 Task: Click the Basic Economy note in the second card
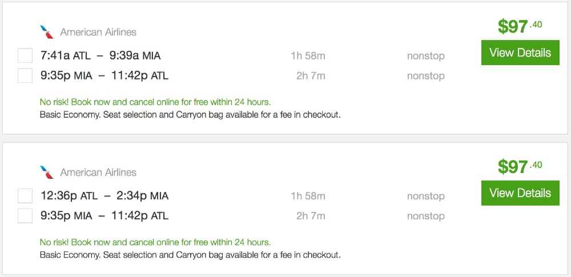coord(190,255)
